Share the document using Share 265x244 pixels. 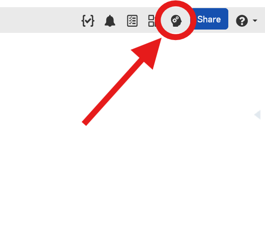(x=211, y=19)
